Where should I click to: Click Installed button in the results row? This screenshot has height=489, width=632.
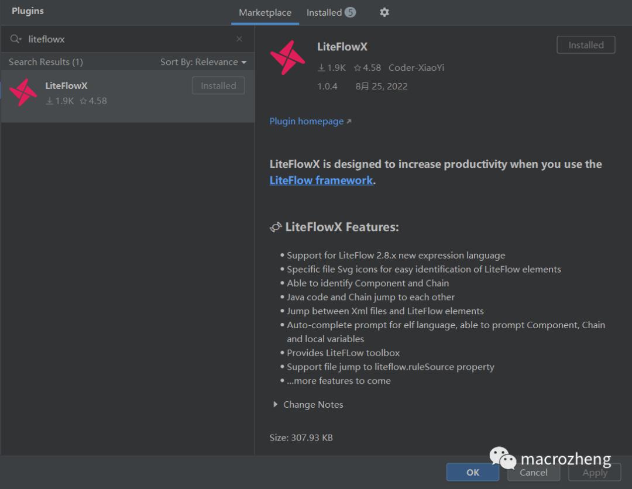tap(218, 85)
